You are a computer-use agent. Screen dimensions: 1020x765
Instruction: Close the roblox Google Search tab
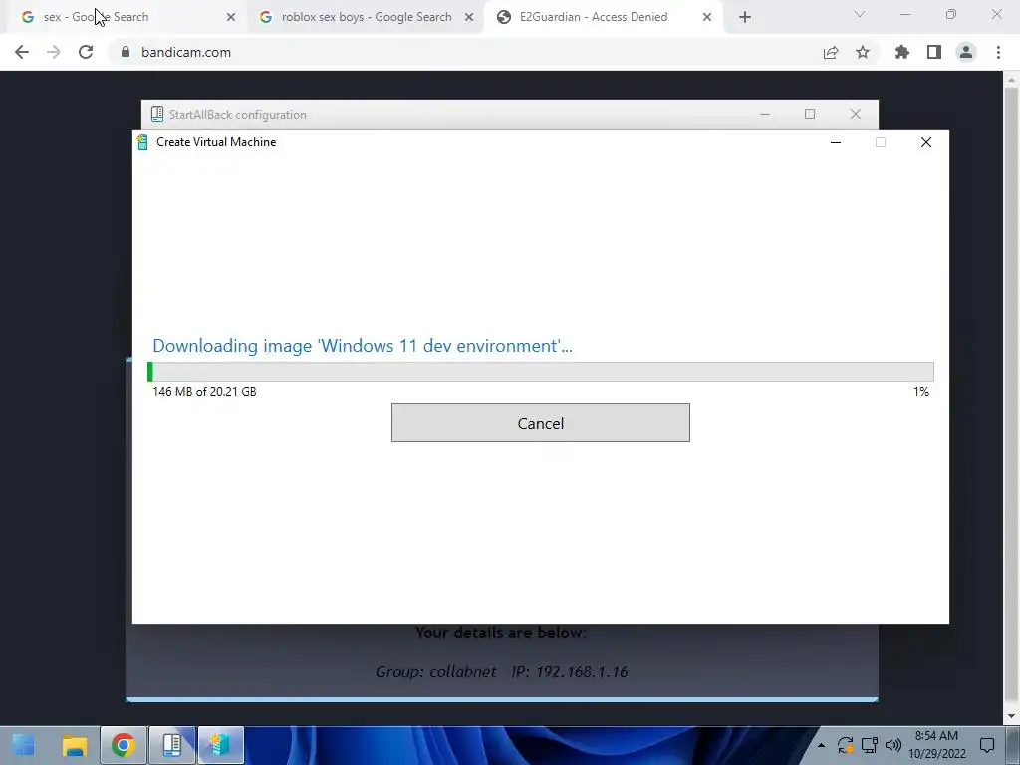pos(469,17)
